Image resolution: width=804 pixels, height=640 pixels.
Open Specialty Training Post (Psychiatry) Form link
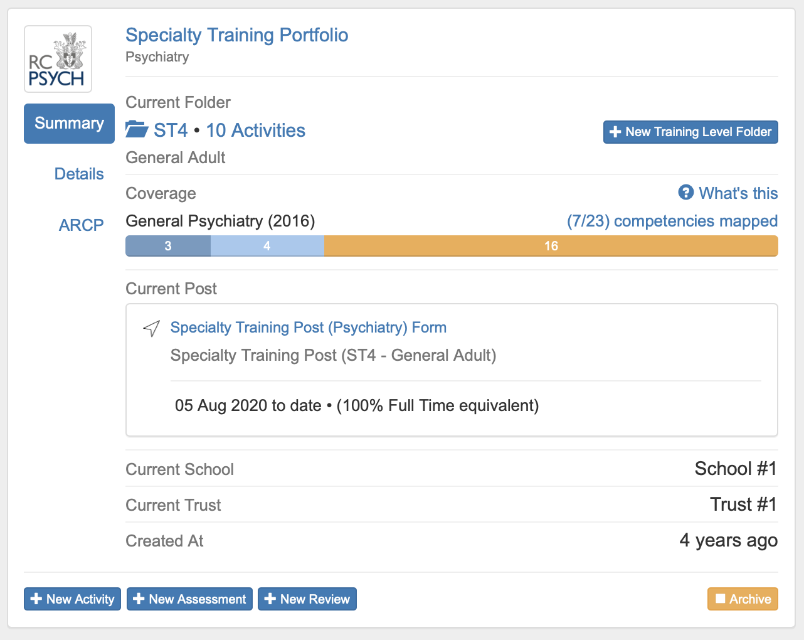click(x=308, y=328)
